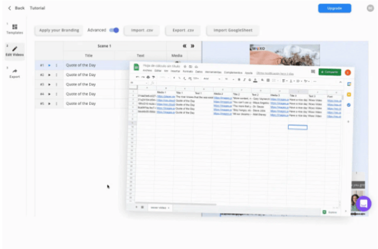The image size is (378, 249).
Task: Star the spreadsheet in Google Sheets
Action: coord(185,67)
